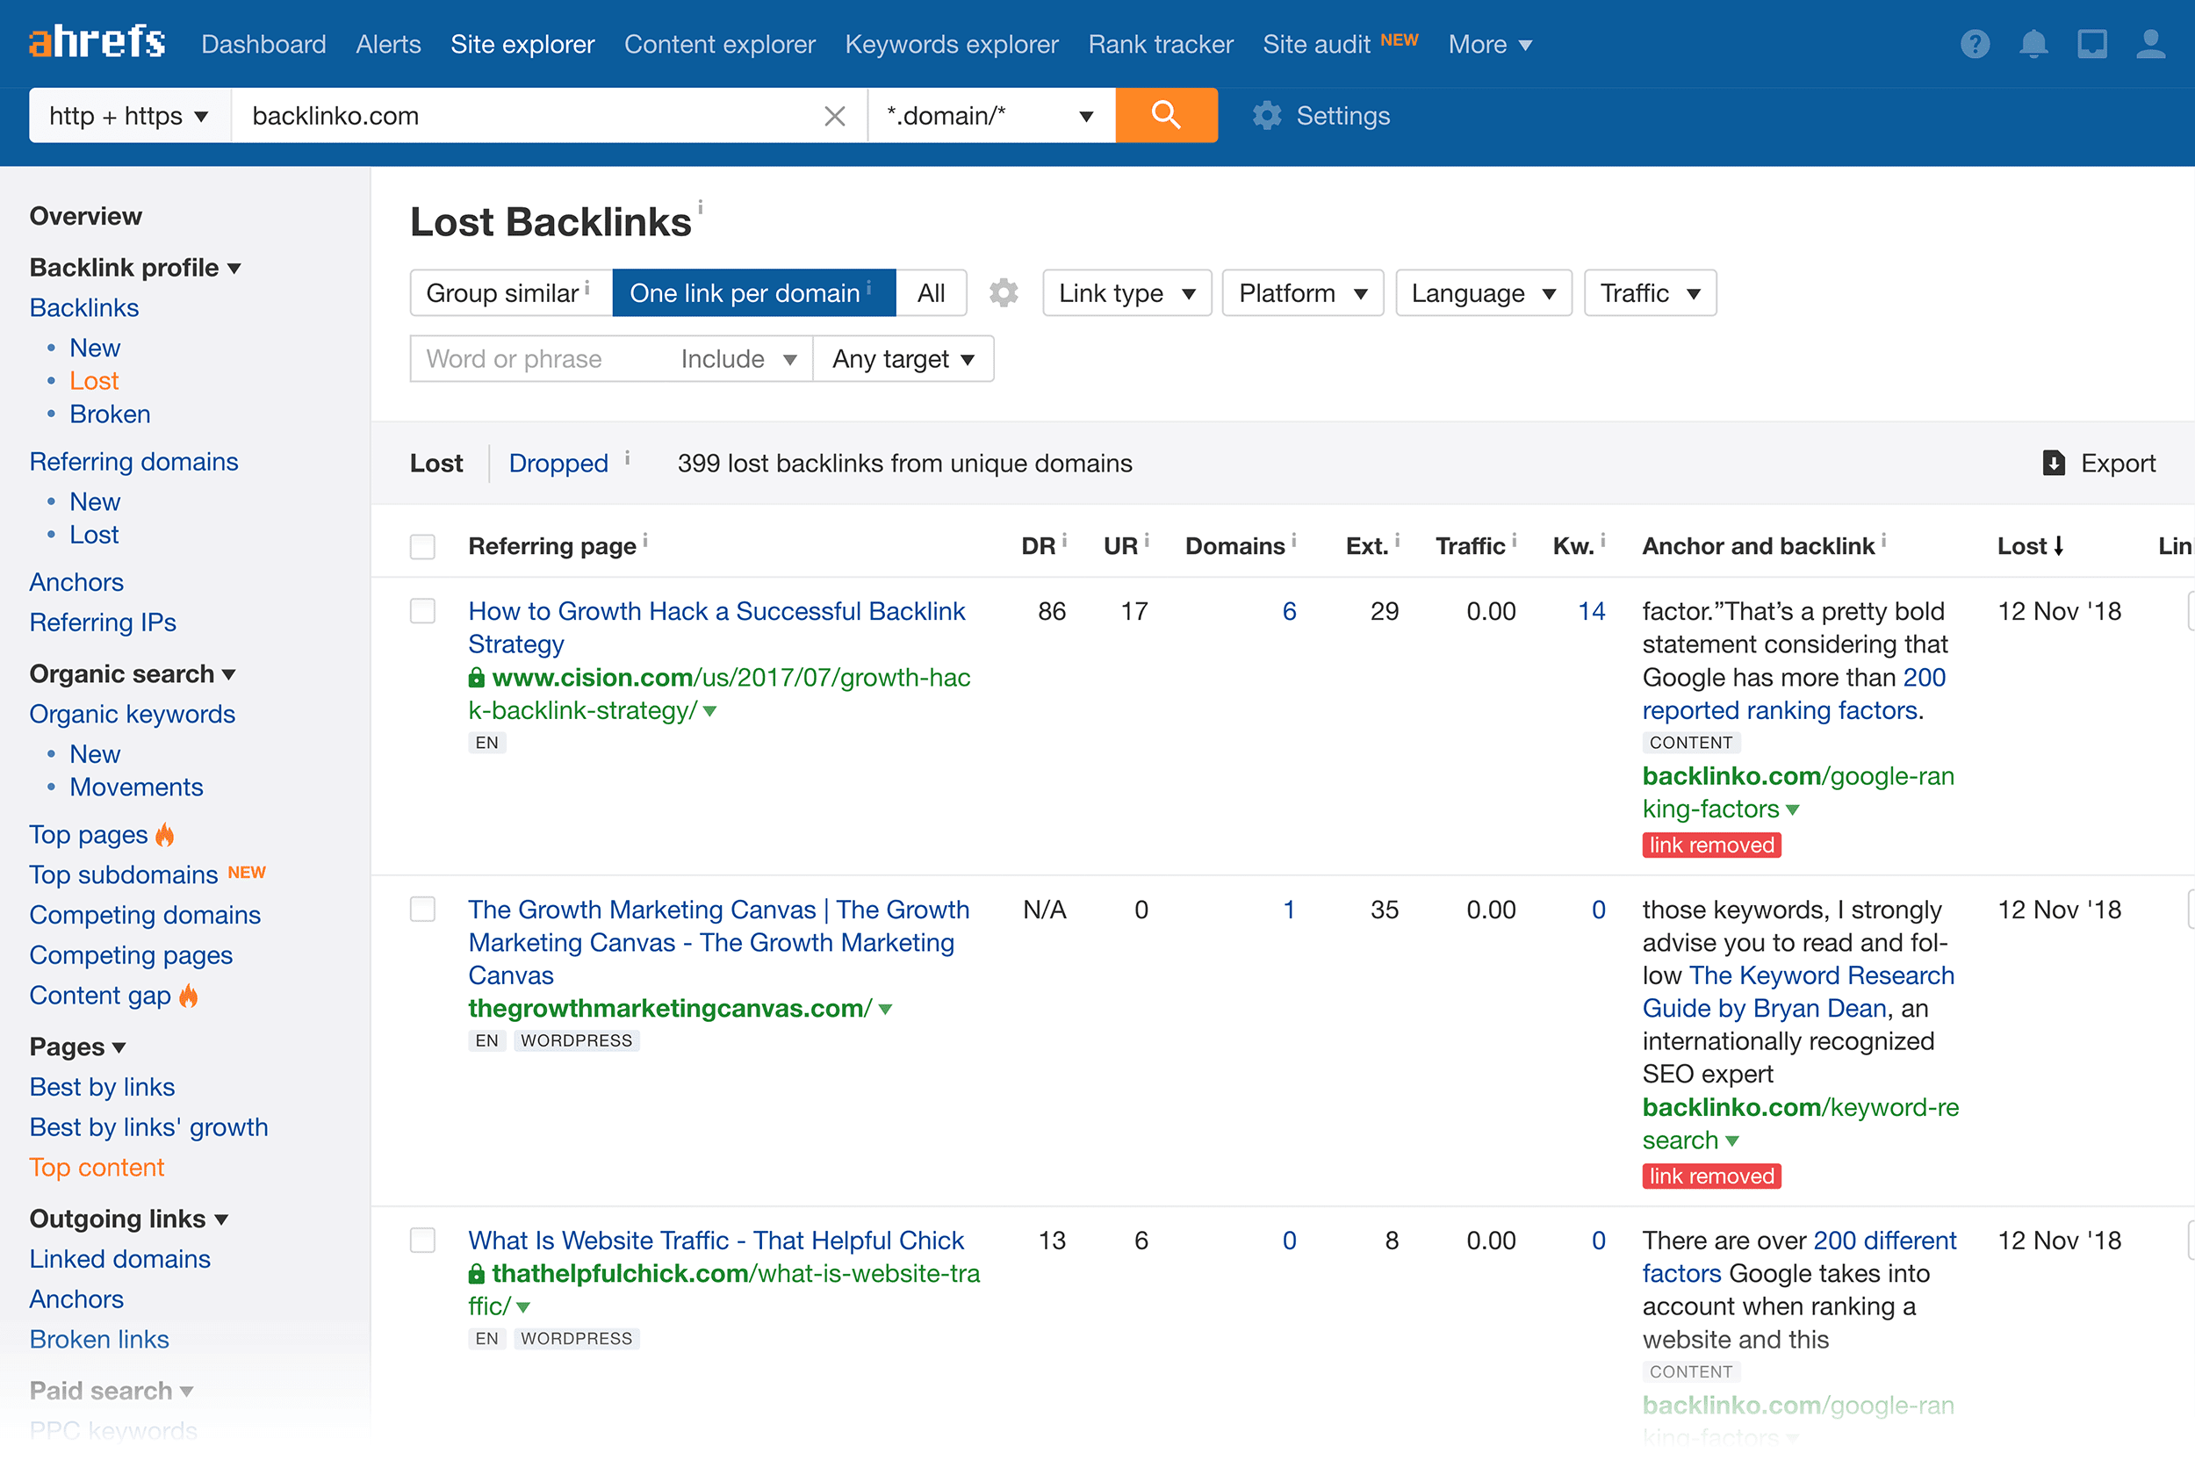Click the Ahrefs logo icon
The image size is (2195, 1482).
96,43
